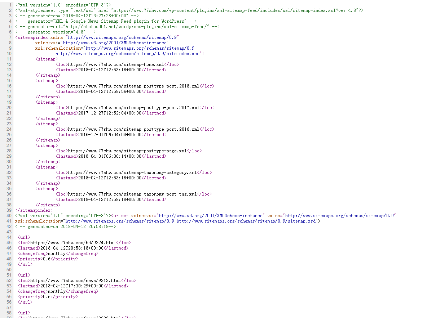Open the news/9212.html page URL
Viewport: 427px width, 318px height.
coord(75,281)
